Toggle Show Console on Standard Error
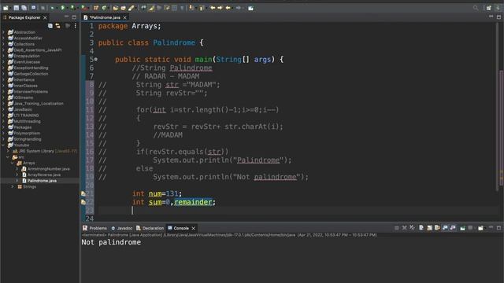The width and height of the screenshot is (504, 283). [453, 228]
